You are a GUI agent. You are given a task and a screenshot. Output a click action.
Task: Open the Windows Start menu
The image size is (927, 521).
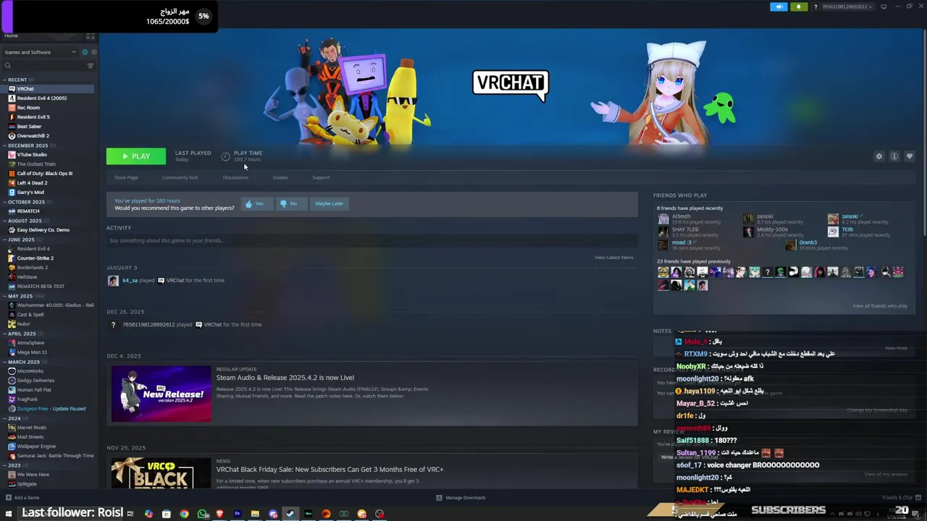pyautogui.click(x=9, y=514)
